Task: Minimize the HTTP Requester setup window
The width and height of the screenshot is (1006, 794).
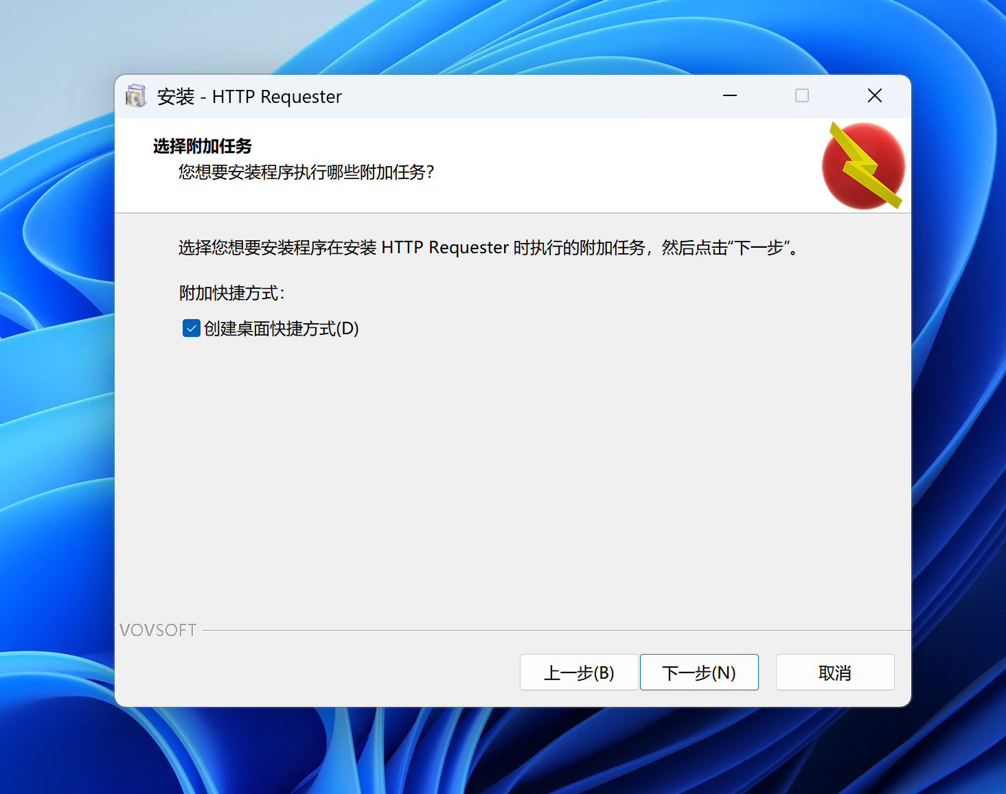Action: click(x=729, y=96)
